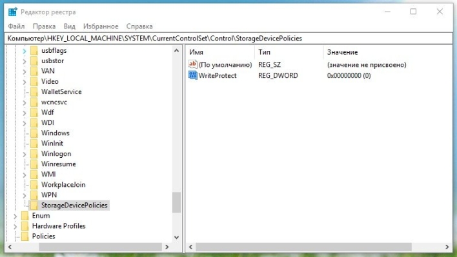The image size is (457, 257).
Task: Click the WalletService folder icon
Action: point(34,91)
